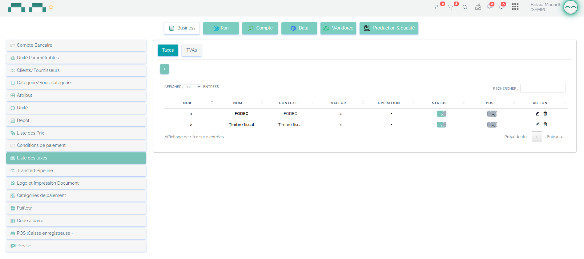Click the plus button to add a tax
Viewport: 584px width, 259px height.
[x=164, y=69]
